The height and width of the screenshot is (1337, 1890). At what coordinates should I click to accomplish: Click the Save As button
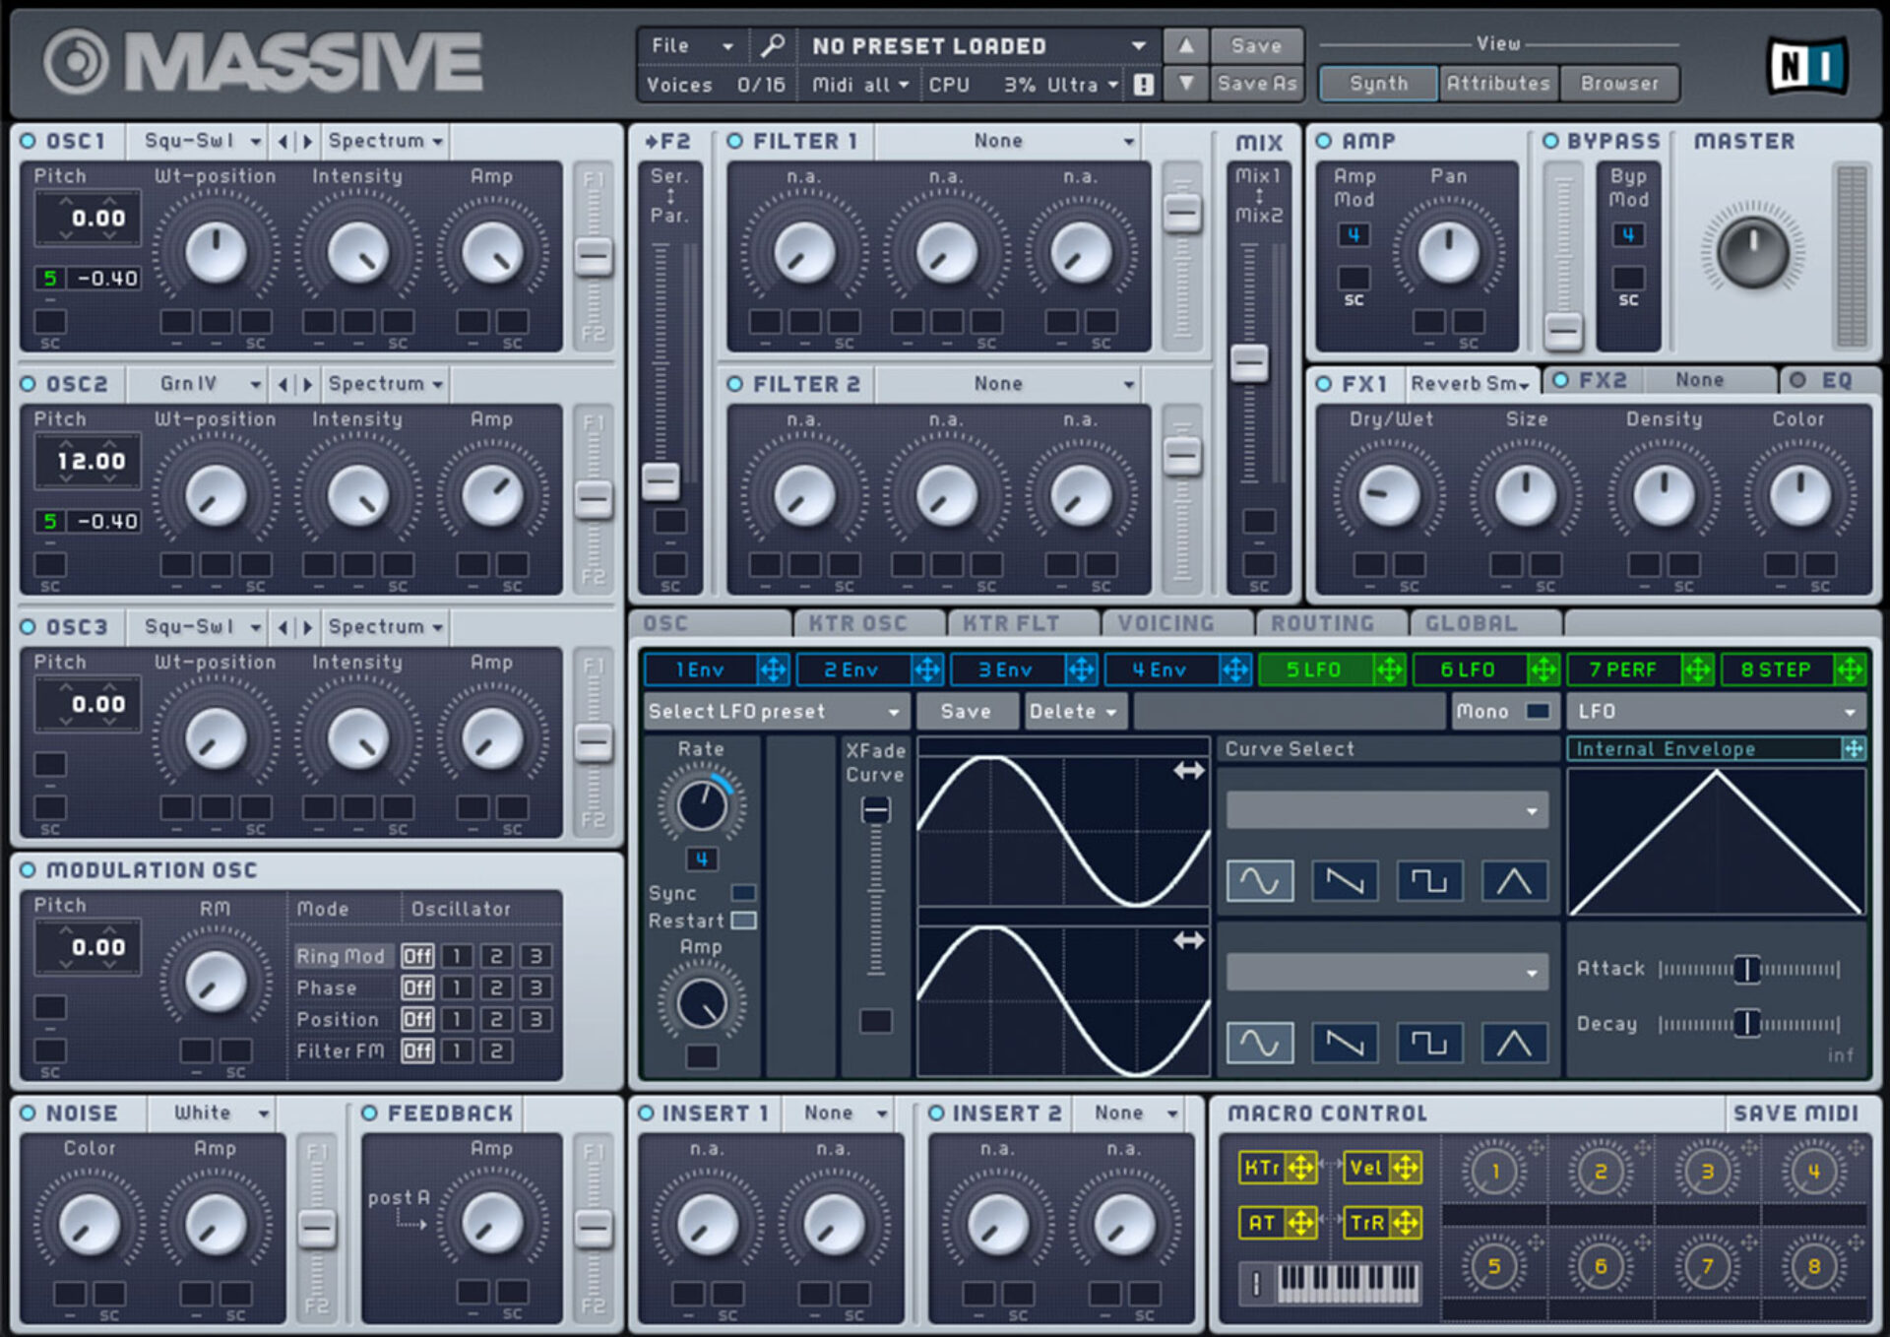[1257, 84]
